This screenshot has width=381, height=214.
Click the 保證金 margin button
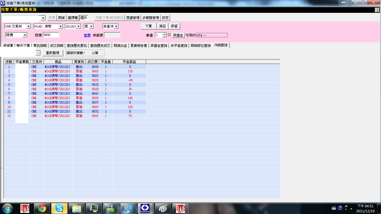coord(178,35)
